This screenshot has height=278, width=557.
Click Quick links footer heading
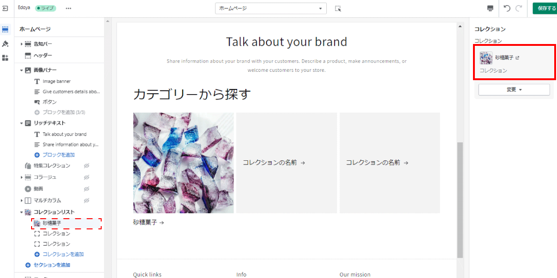[147, 274]
